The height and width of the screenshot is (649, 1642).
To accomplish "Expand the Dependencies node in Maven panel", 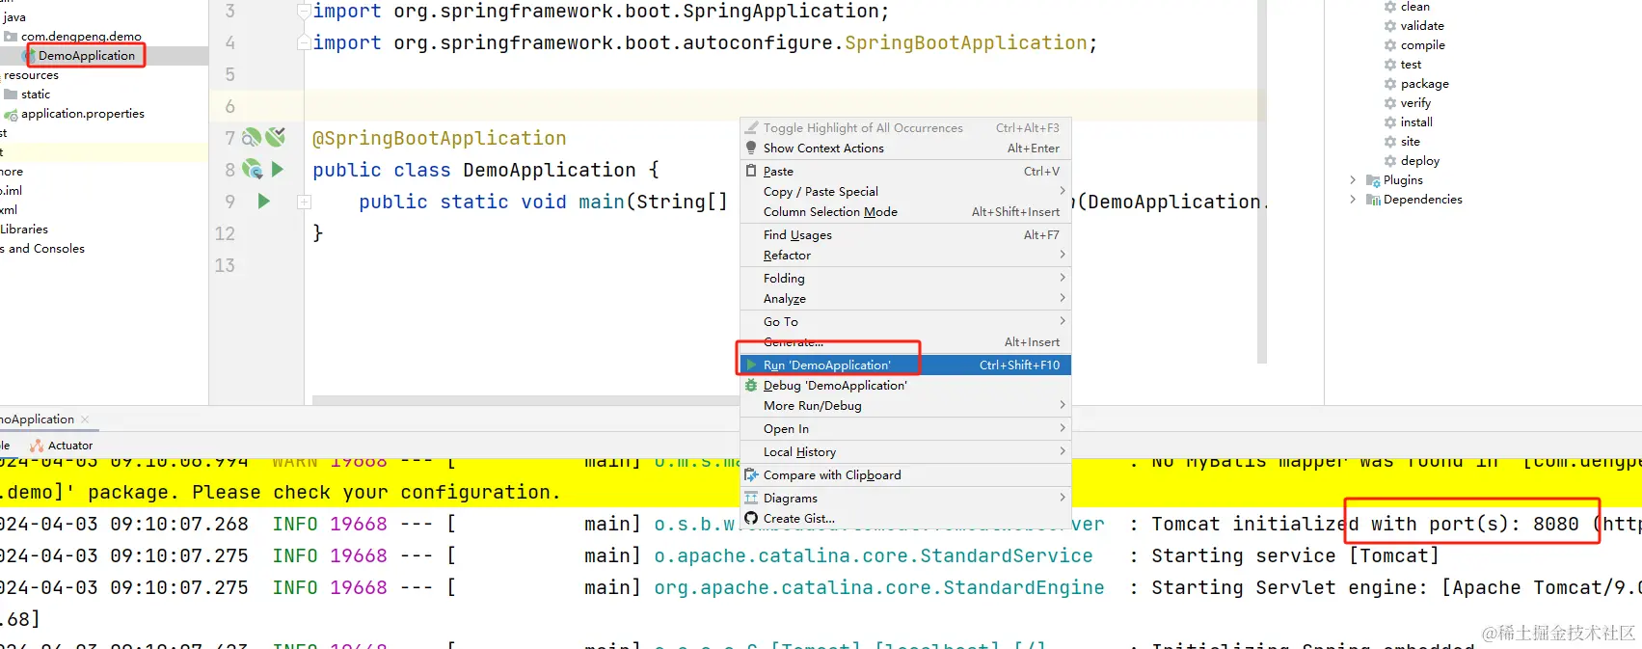I will pos(1353,200).
